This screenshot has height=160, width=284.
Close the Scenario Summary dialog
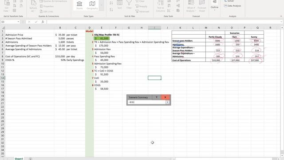(165, 97)
